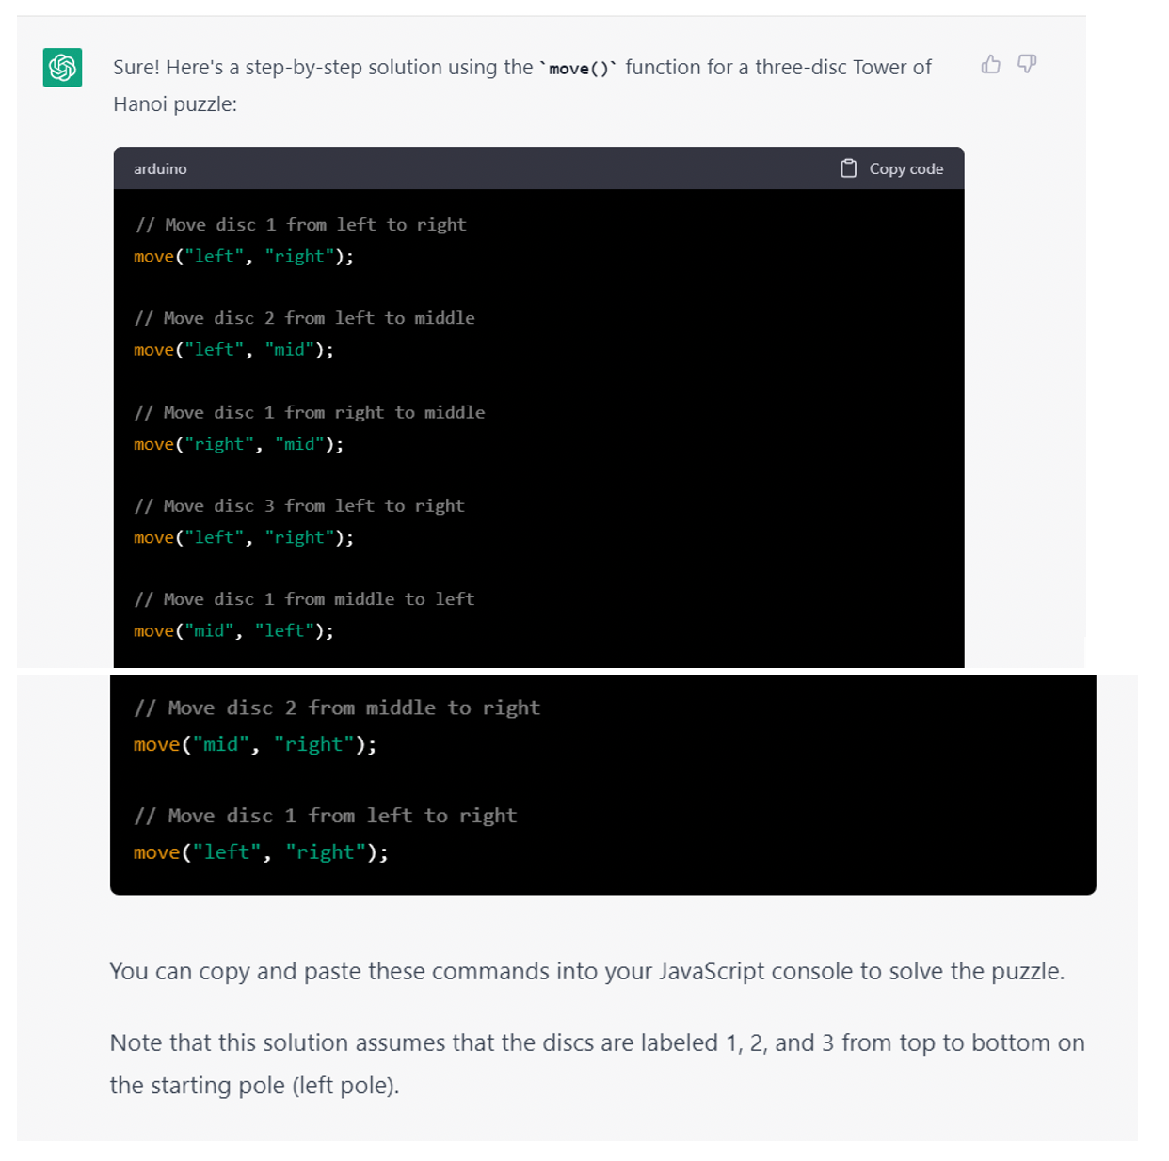The width and height of the screenshot is (1169, 1161).
Task: Select the move("left", "mid") line
Action: (x=233, y=349)
